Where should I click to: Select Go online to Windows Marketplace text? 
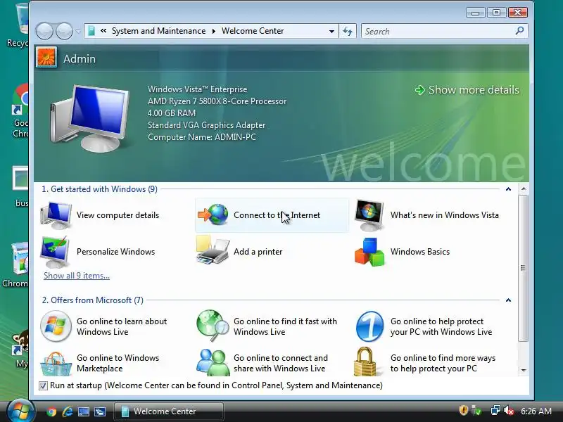(x=118, y=363)
